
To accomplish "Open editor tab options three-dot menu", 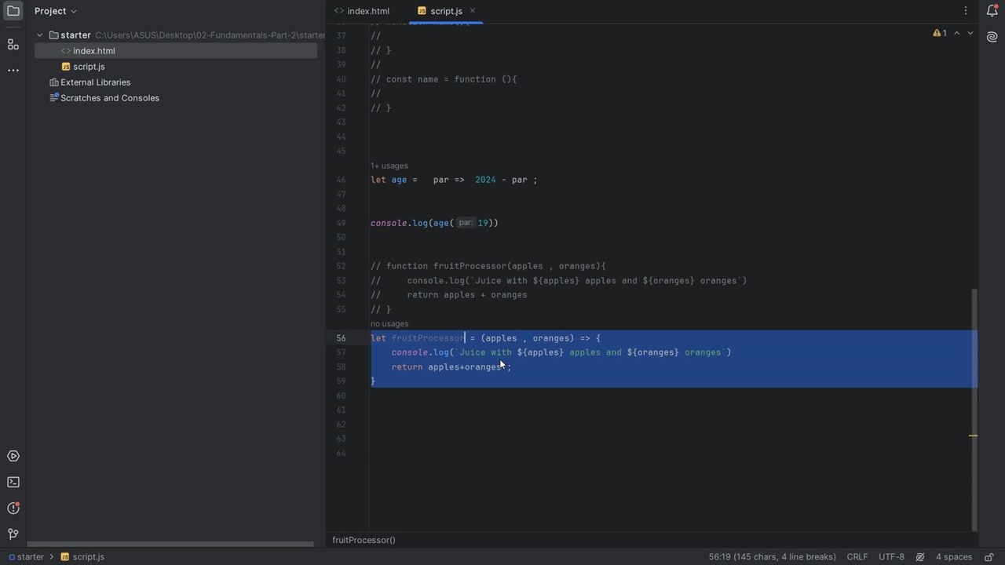I will 965,11.
